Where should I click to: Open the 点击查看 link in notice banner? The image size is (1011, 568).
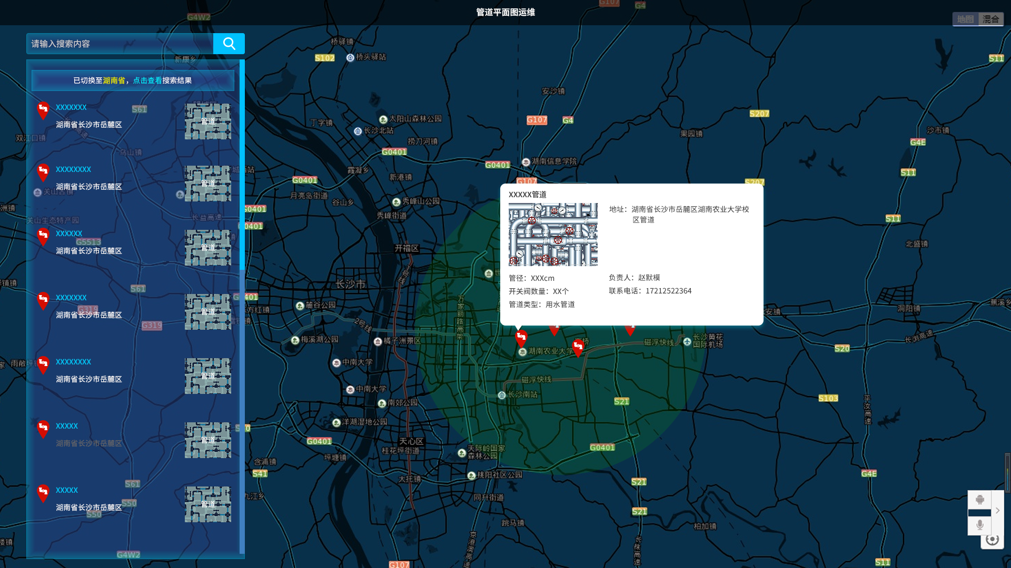click(x=147, y=80)
